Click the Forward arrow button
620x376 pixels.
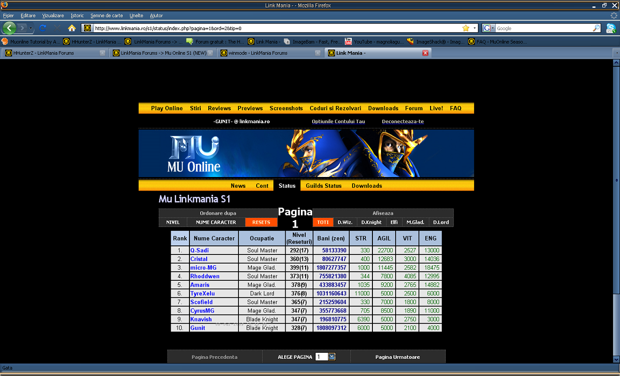(22, 28)
